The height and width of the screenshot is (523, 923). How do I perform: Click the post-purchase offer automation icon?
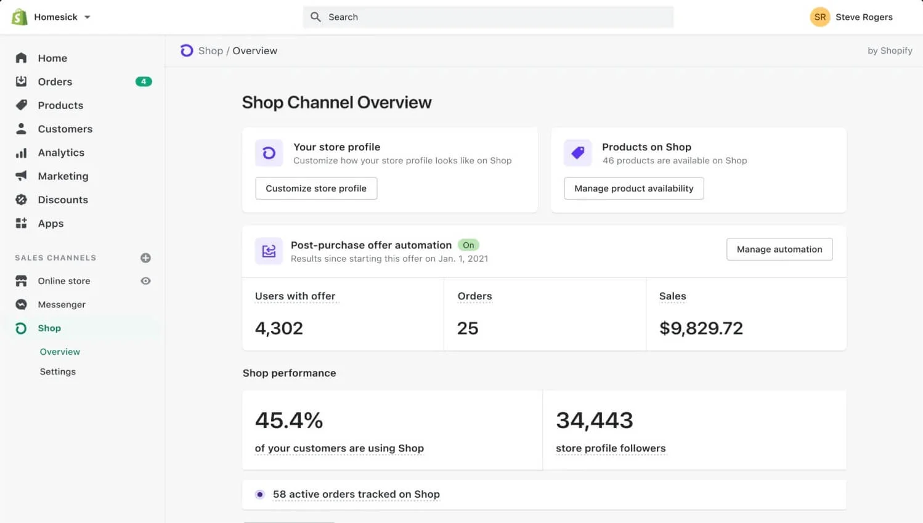269,251
